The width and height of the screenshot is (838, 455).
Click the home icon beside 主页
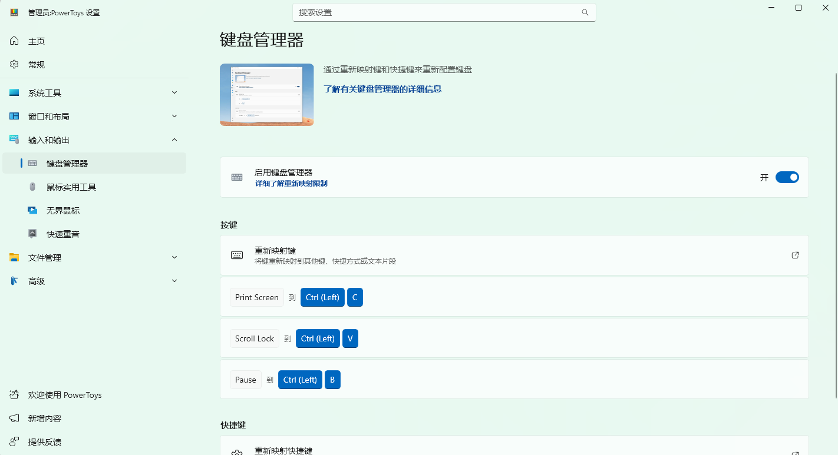click(14, 41)
